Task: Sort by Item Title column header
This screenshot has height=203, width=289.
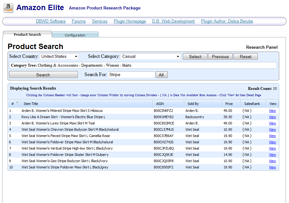Action: pyautogui.click(x=87, y=104)
